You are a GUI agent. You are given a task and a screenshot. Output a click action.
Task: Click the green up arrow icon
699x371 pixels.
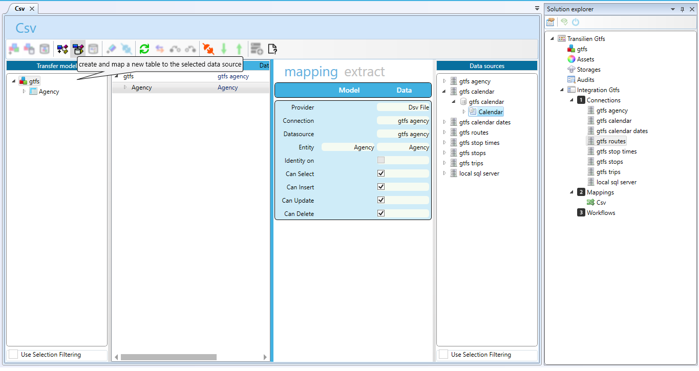pyautogui.click(x=239, y=49)
